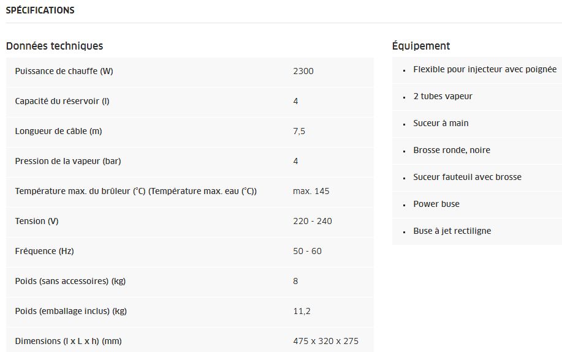Click the max. 145 temperature value

(311, 191)
